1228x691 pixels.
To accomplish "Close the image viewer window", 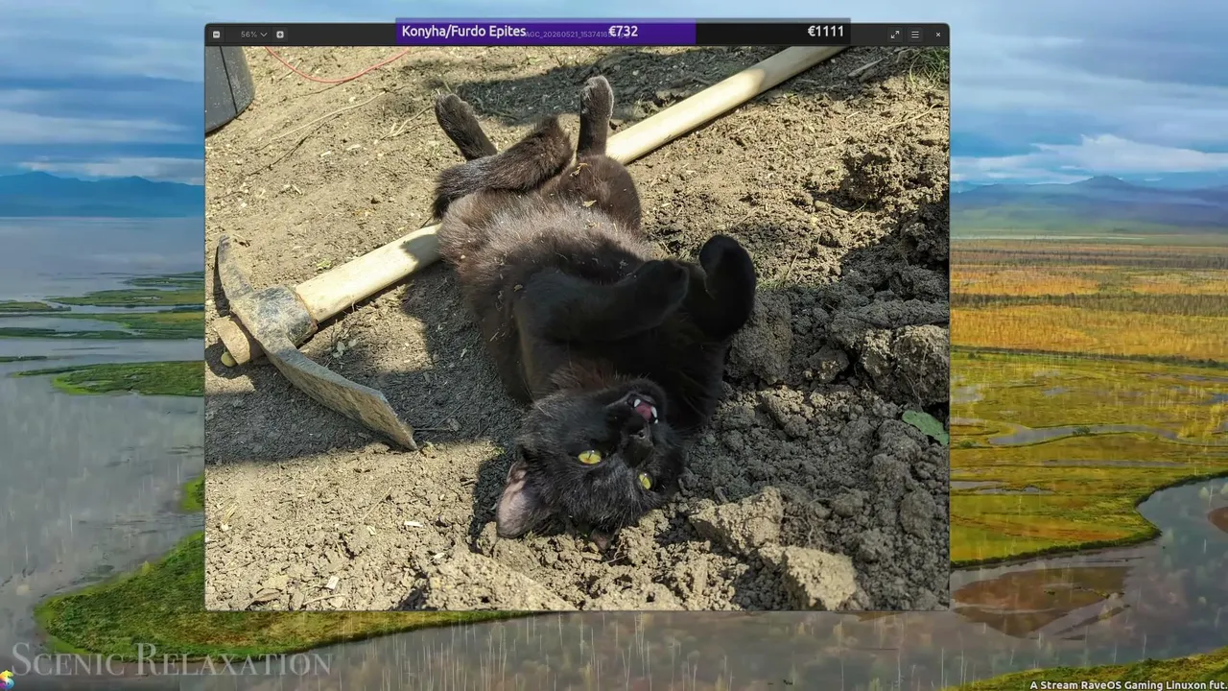I will (937, 35).
